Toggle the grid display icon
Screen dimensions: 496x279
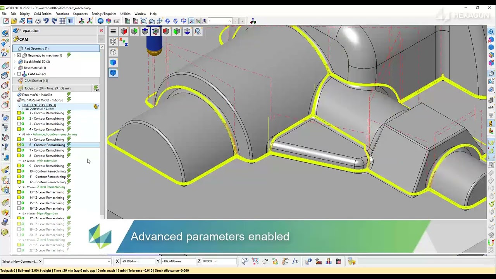(x=62, y=21)
